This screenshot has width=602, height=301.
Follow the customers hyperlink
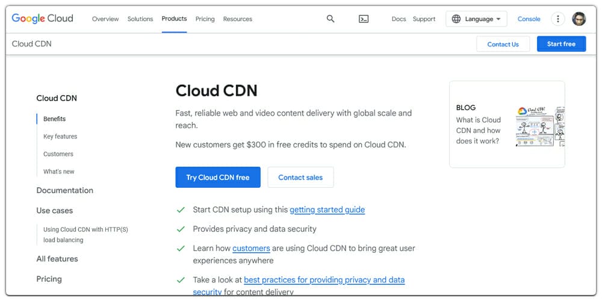tap(251, 249)
